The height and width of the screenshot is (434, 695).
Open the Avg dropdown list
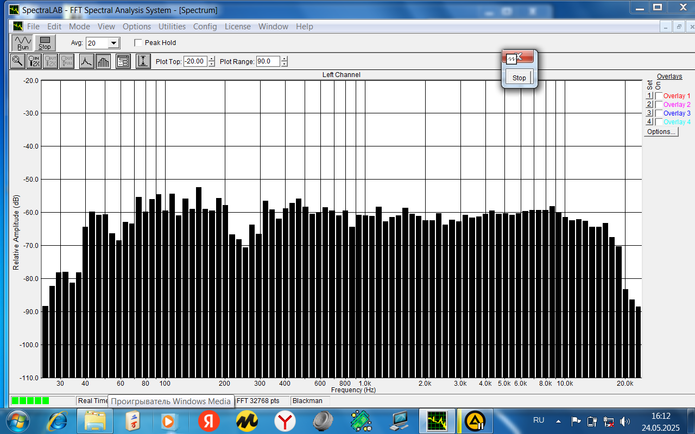[113, 43]
